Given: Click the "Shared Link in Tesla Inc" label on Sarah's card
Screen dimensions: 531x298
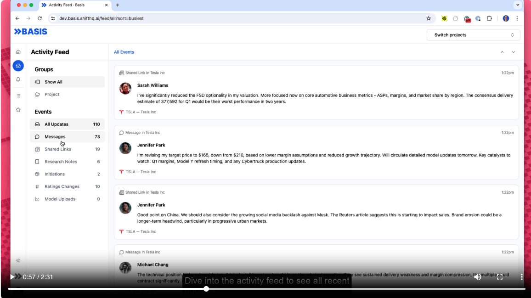Looking at the screenshot, I should click(x=145, y=73).
